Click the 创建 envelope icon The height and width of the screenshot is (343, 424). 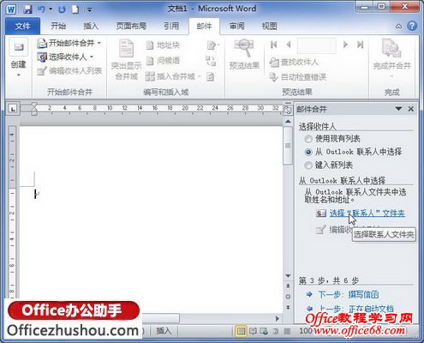(x=19, y=47)
